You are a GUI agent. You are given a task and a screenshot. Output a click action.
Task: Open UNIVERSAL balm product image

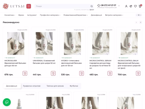click(44, 43)
